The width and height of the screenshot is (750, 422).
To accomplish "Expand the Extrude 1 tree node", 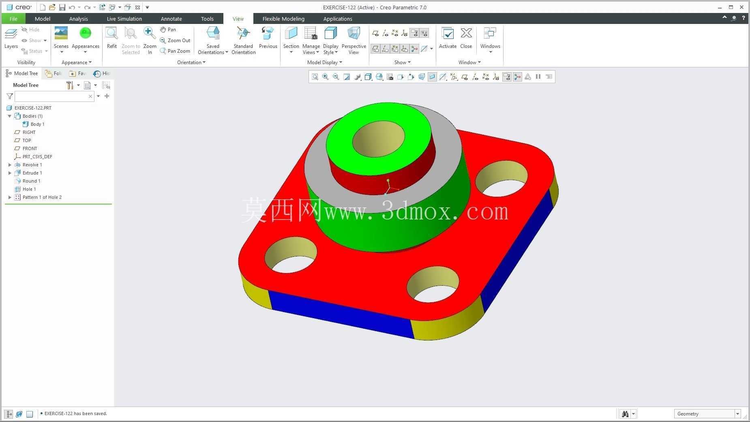I will point(10,173).
